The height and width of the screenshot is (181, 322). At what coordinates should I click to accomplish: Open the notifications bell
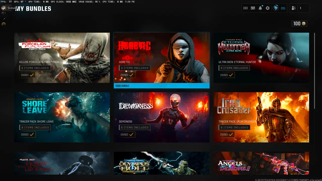pyautogui.click(x=260, y=8)
